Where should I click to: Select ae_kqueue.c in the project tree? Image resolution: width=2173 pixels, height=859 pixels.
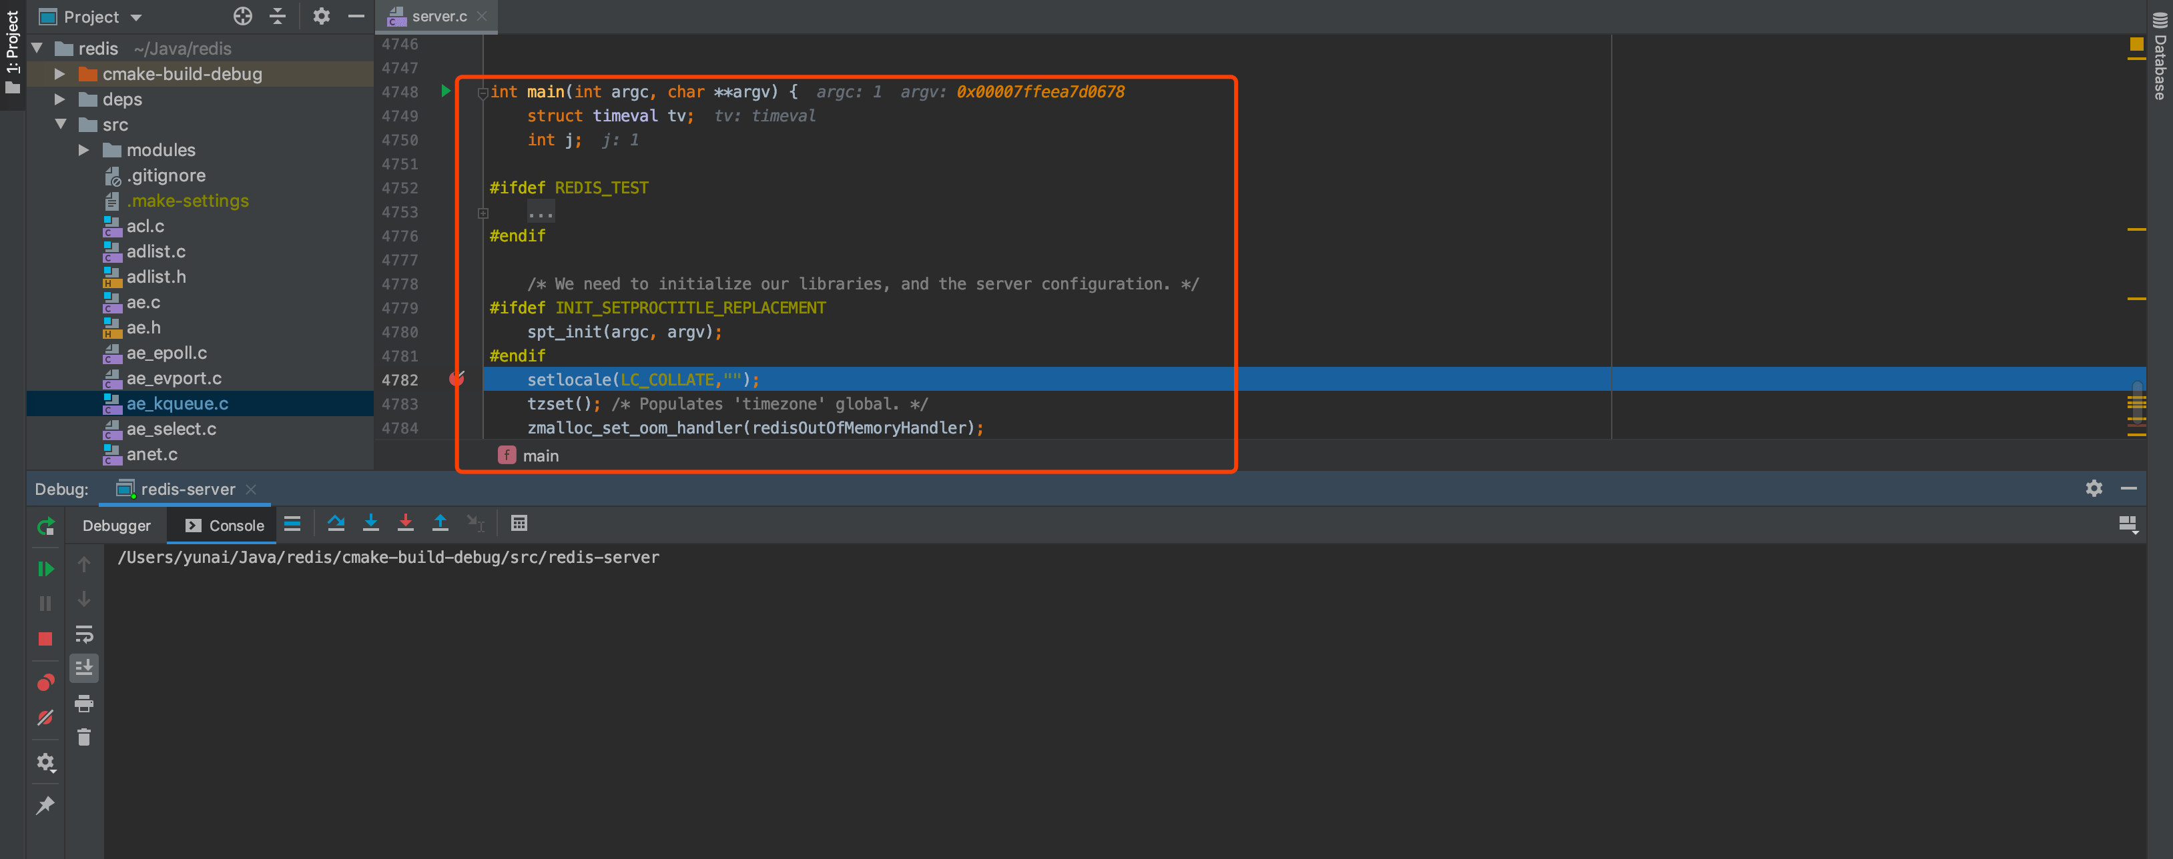(x=177, y=403)
